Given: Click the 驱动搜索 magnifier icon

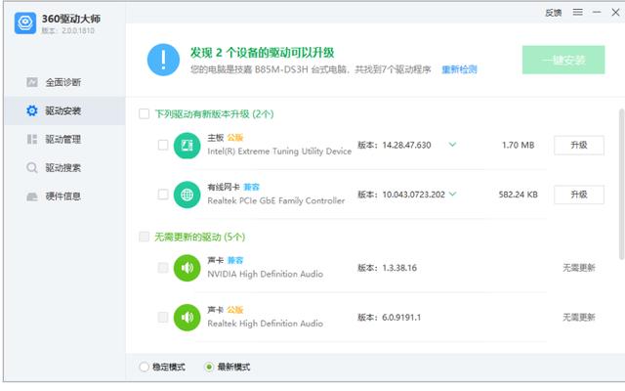Looking at the screenshot, I should tap(32, 167).
